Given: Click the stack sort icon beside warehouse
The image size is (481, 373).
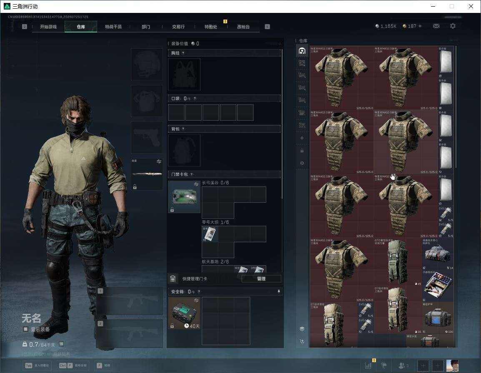Looking at the screenshot, I should click(302, 329).
